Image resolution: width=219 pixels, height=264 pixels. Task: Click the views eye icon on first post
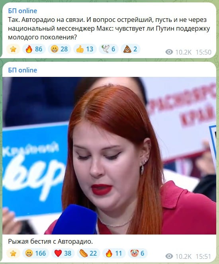(169, 52)
